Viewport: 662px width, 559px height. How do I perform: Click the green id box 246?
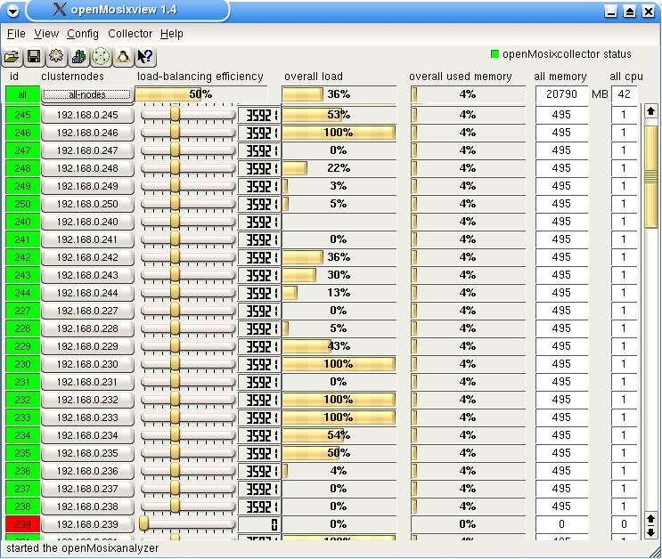click(x=23, y=133)
